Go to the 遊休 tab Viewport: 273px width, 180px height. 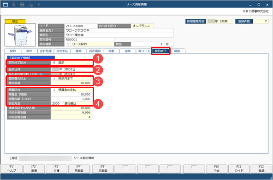128,51
